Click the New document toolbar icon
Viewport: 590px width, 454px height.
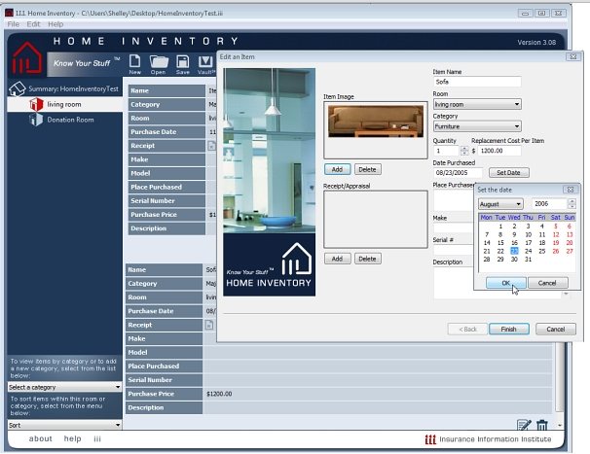pos(135,63)
